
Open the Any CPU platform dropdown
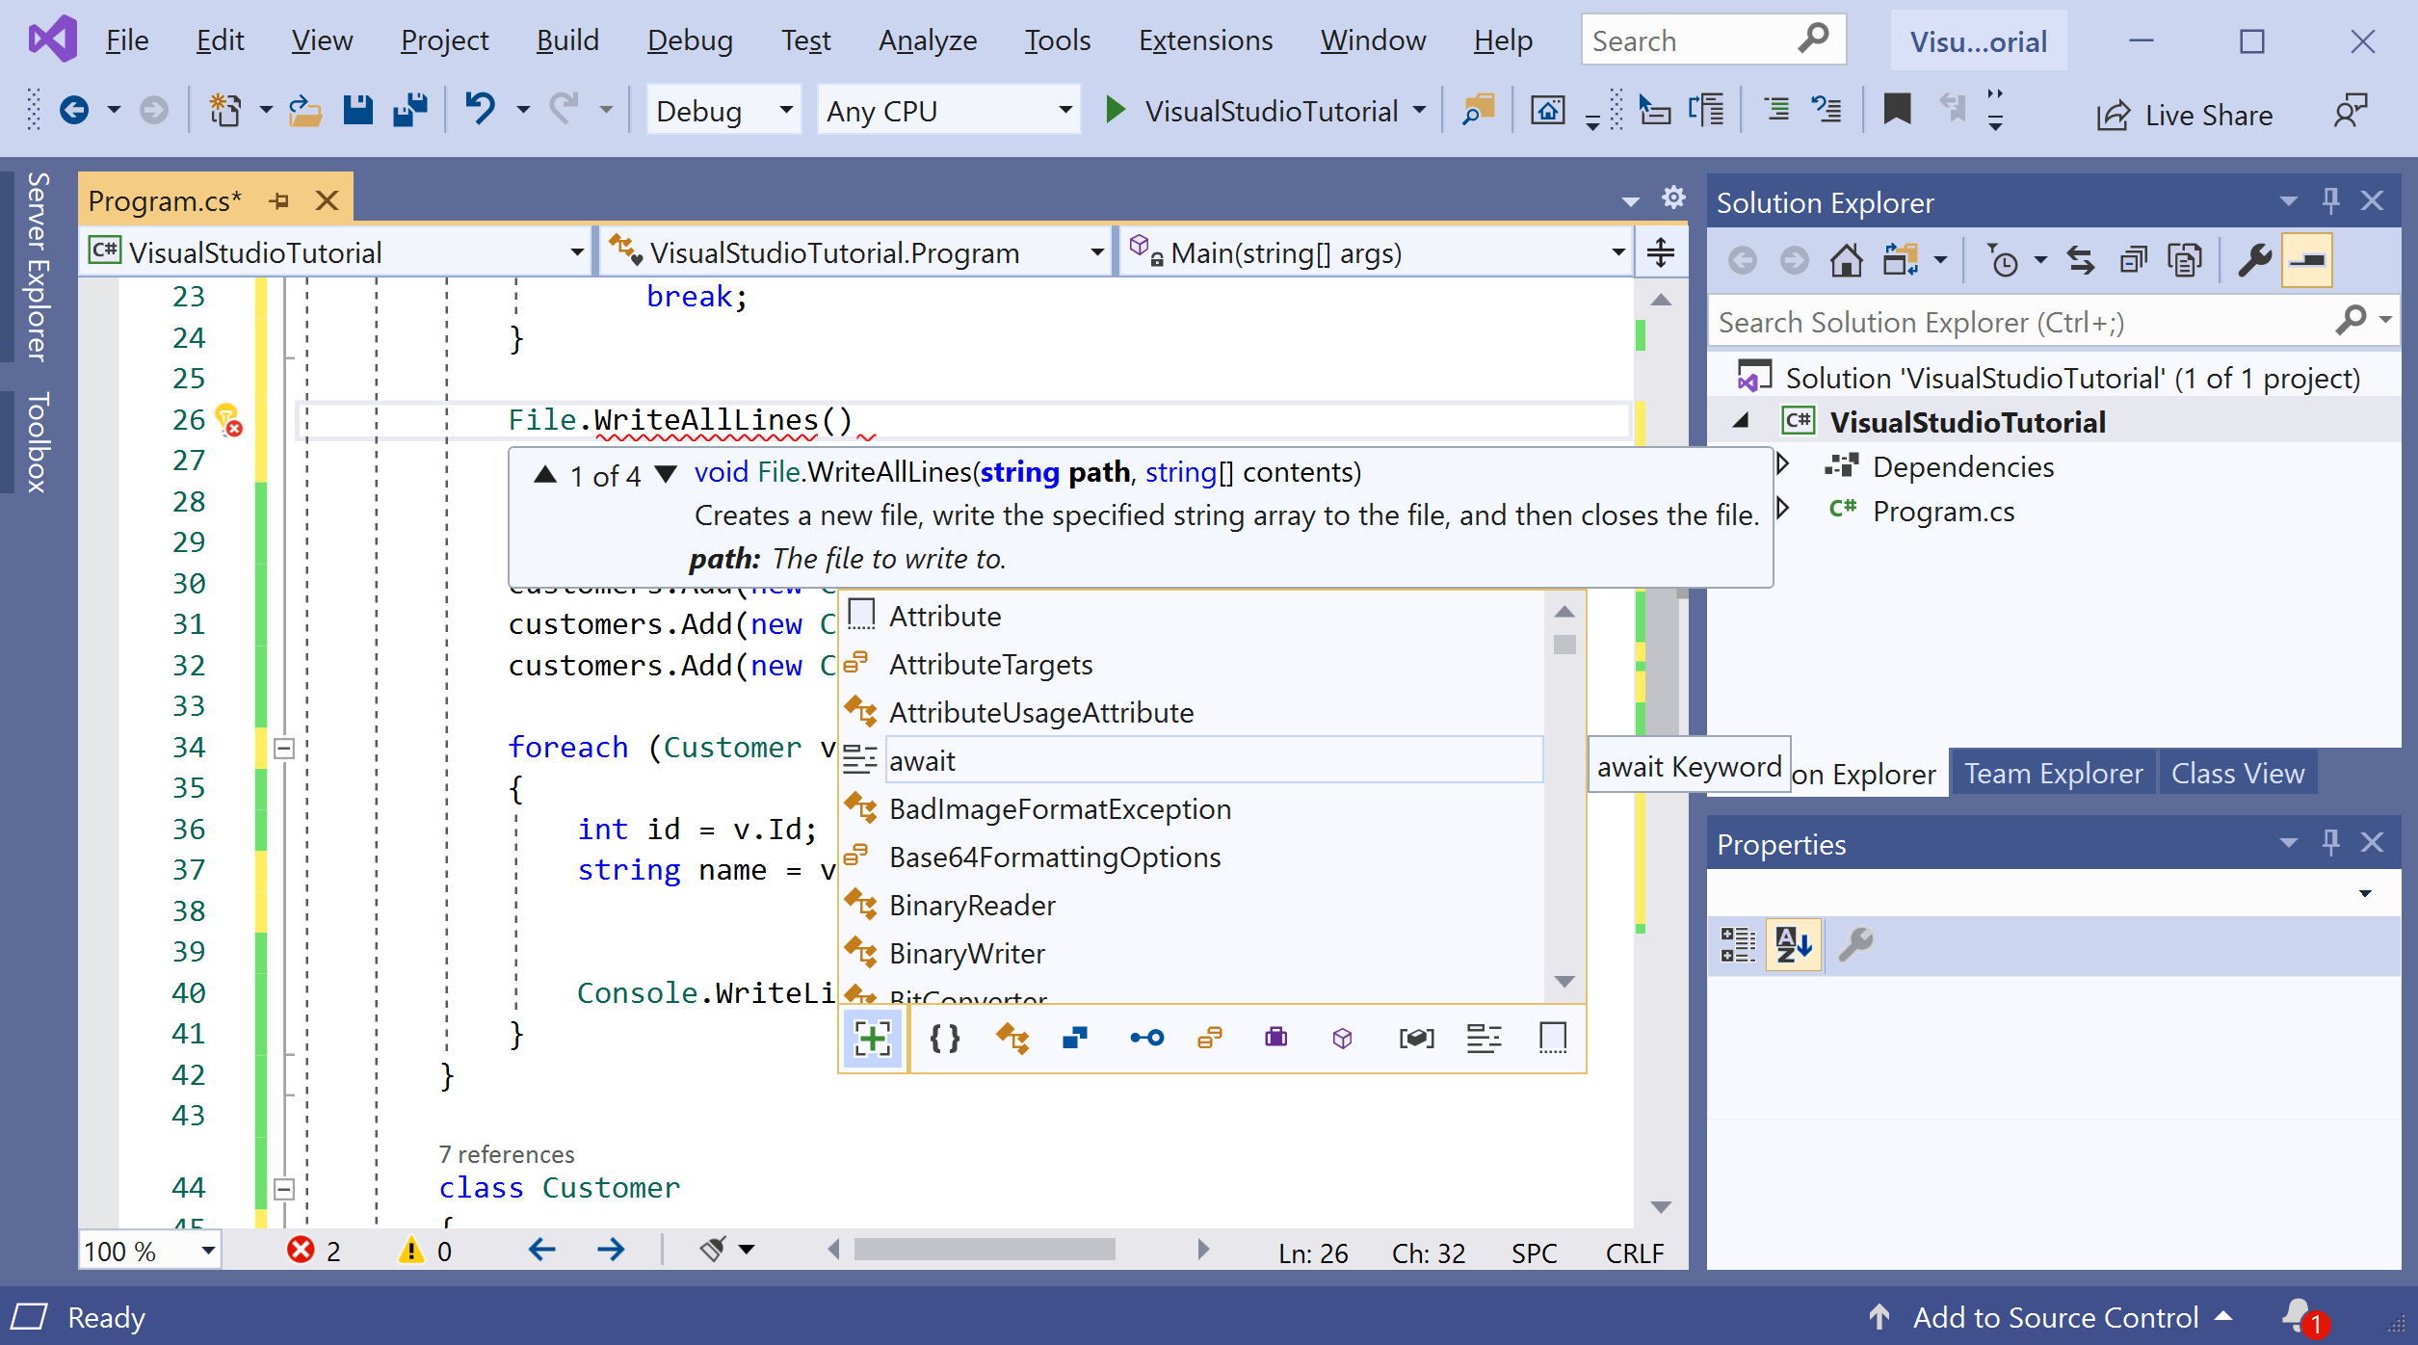pyautogui.click(x=948, y=111)
